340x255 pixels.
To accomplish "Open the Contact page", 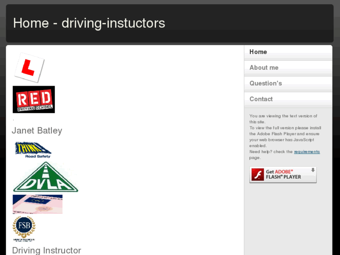I will coord(288,99).
